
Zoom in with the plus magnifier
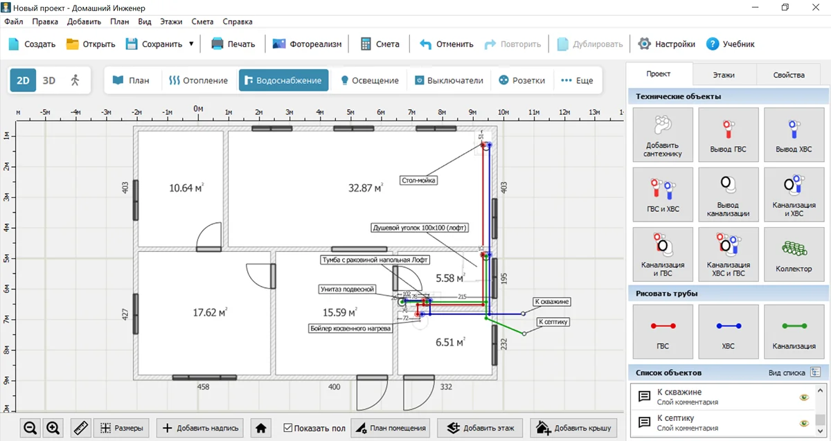pos(53,428)
